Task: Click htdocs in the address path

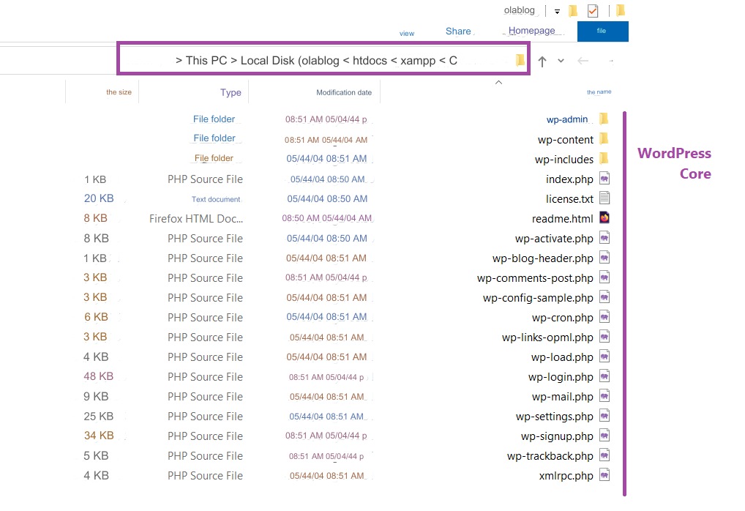Action: click(370, 60)
